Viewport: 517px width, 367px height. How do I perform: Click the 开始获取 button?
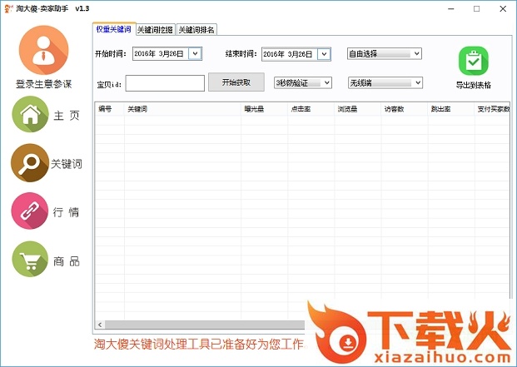[x=236, y=82]
